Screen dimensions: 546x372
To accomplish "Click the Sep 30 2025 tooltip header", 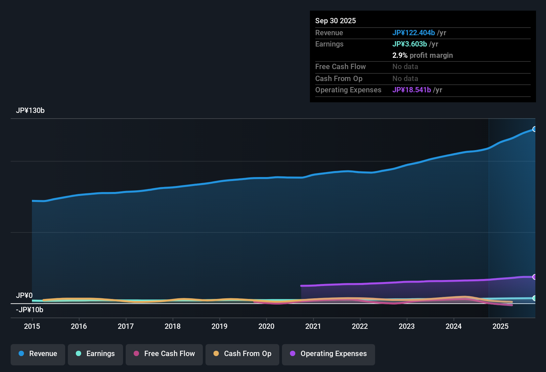I will click(x=336, y=21).
